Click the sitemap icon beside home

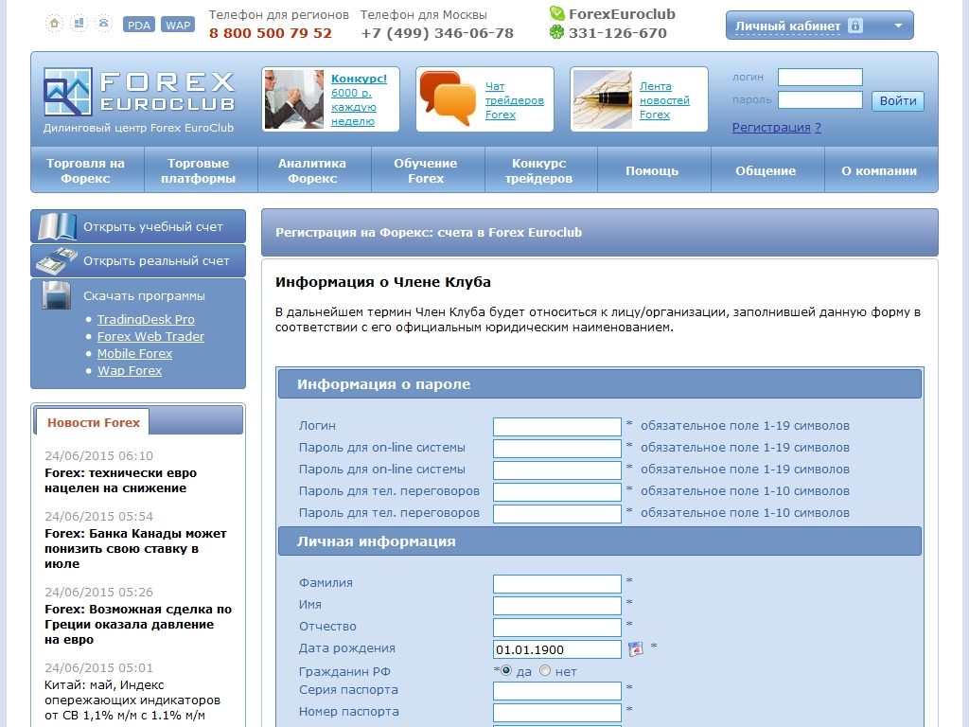click(79, 24)
